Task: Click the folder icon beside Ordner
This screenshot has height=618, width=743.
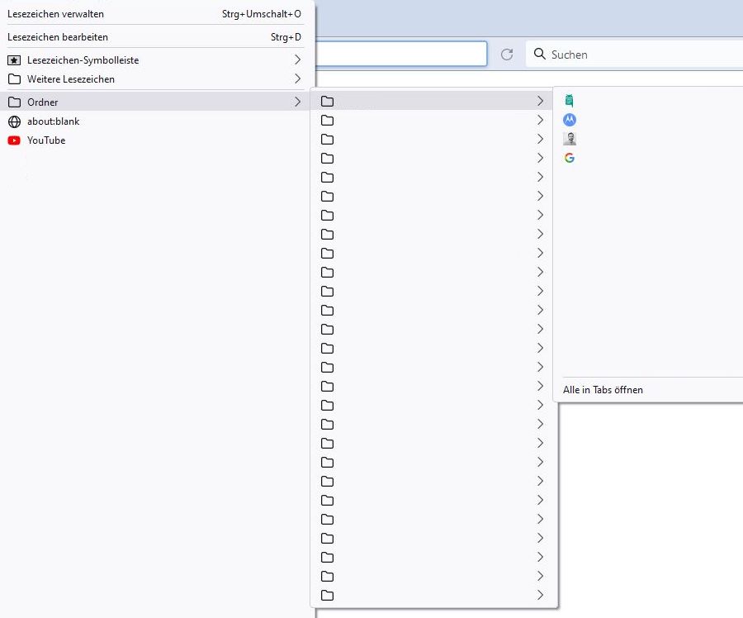Action: [14, 102]
